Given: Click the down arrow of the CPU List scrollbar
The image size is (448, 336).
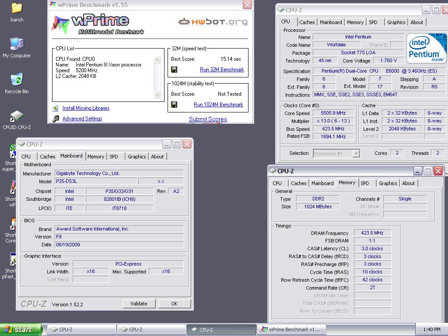Looking at the screenshot, I should (x=157, y=94).
